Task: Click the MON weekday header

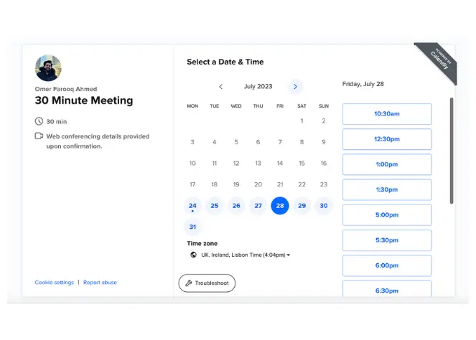Action: (x=192, y=106)
